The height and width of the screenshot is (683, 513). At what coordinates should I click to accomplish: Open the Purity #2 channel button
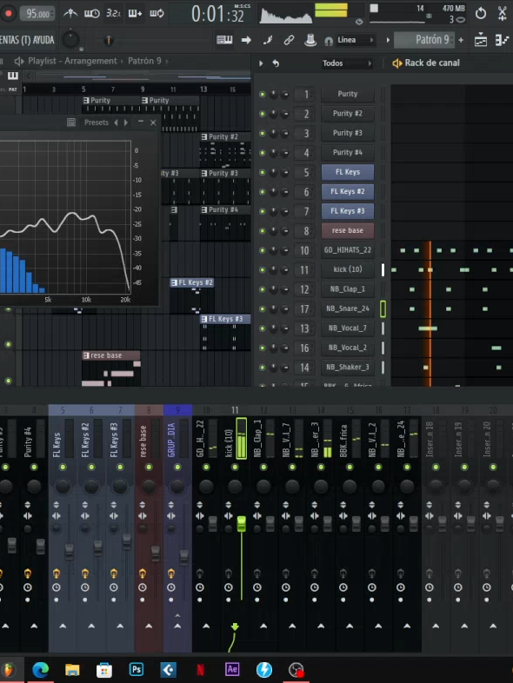pos(348,114)
